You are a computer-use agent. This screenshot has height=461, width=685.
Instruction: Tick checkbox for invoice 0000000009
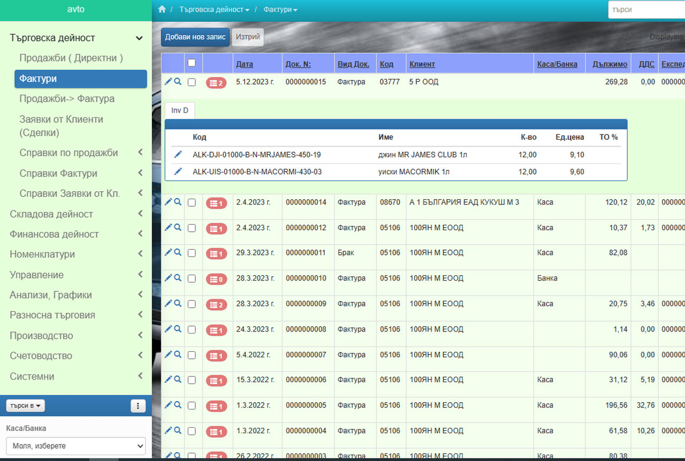coord(192,304)
